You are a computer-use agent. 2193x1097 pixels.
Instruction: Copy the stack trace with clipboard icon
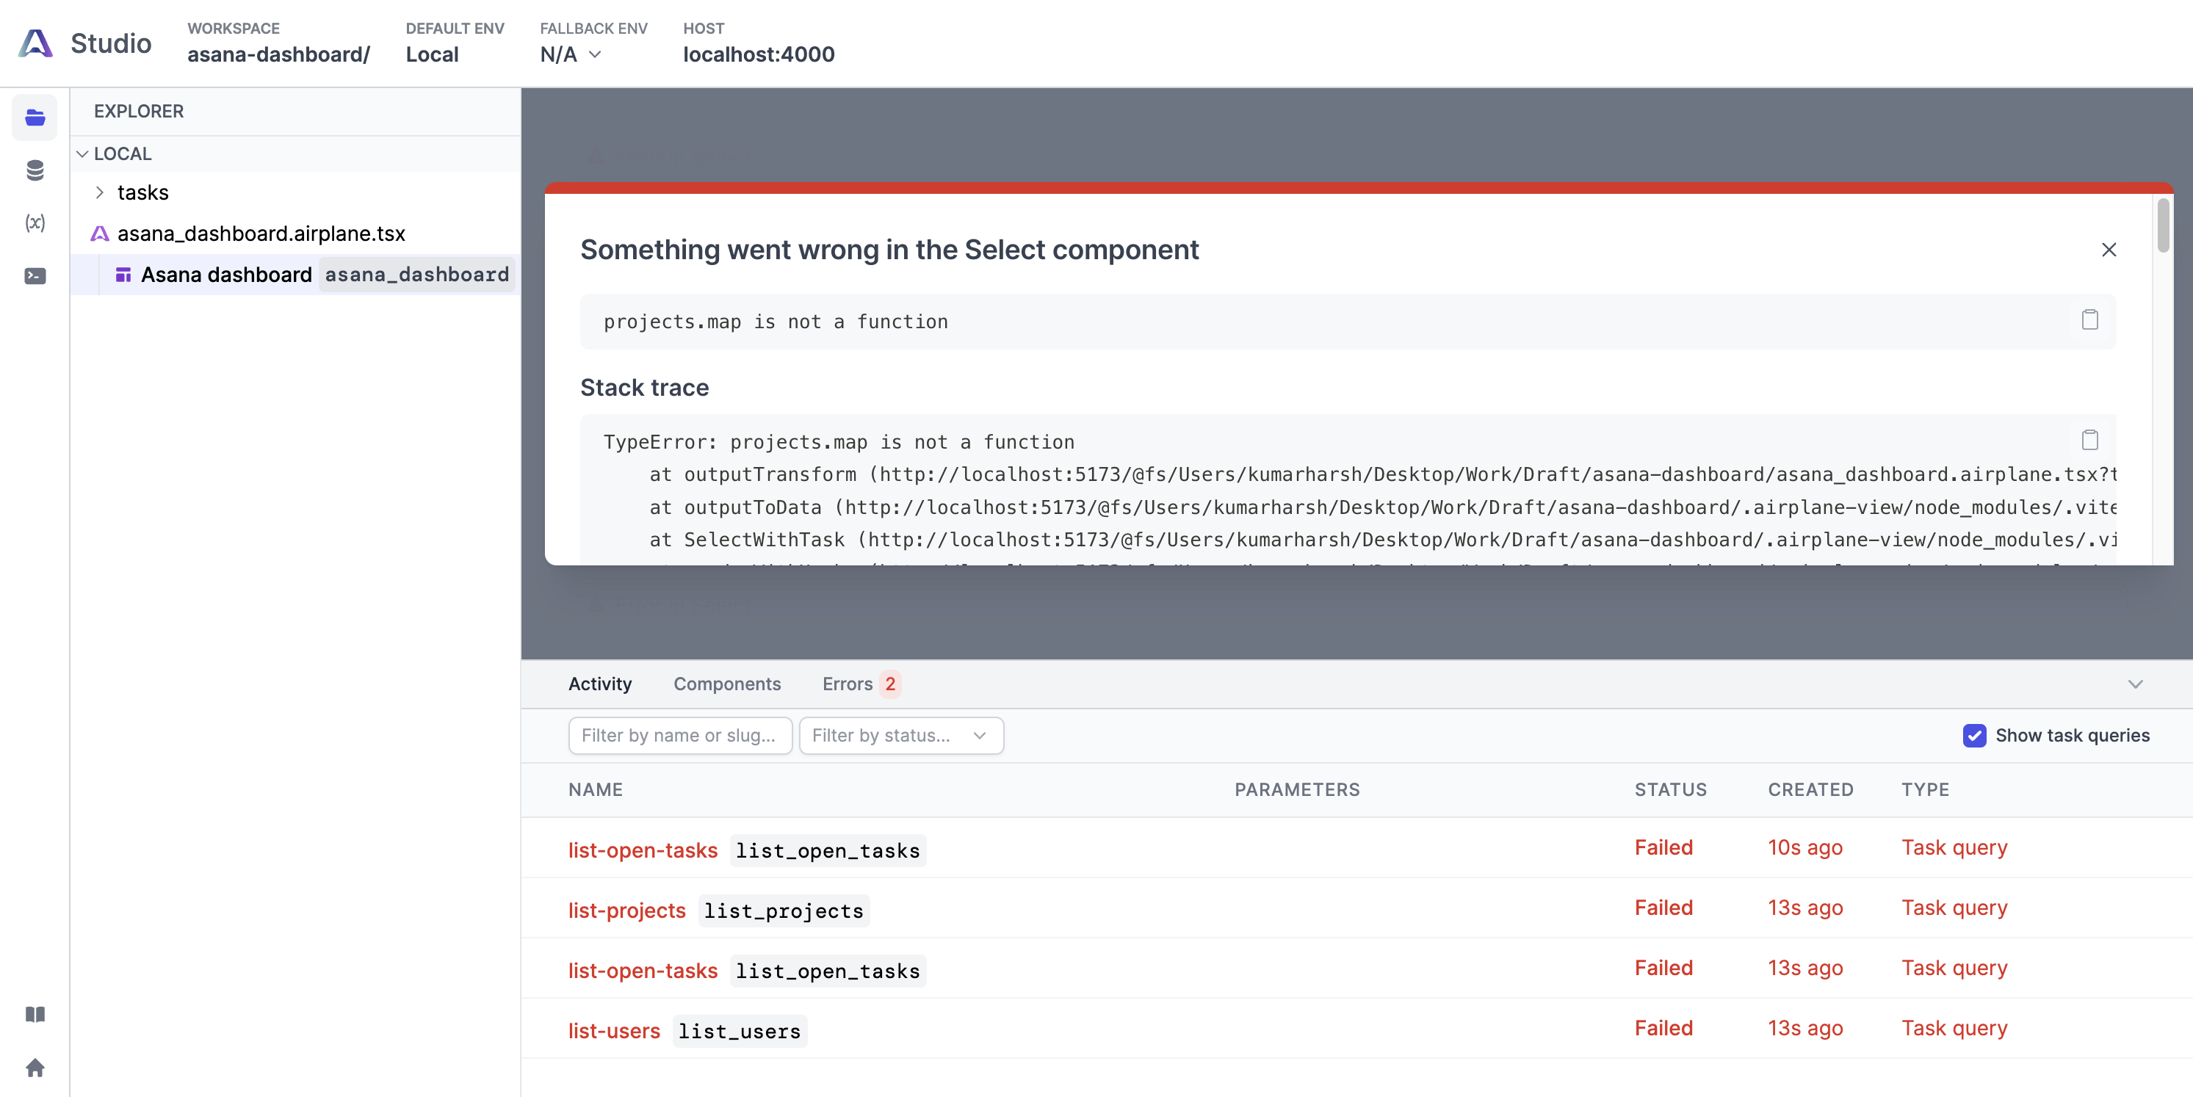tap(2090, 440)
